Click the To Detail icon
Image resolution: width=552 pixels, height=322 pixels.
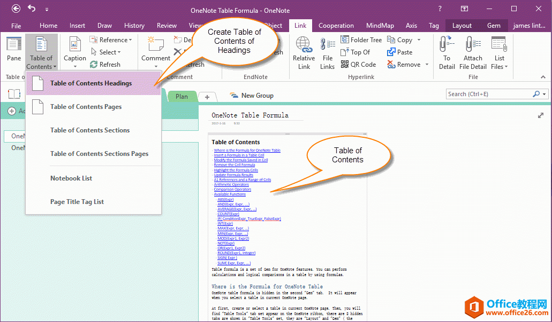point(447,45)
